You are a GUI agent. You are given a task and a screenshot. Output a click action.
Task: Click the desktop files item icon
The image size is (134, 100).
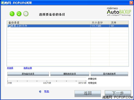click(x=9, y=26)
